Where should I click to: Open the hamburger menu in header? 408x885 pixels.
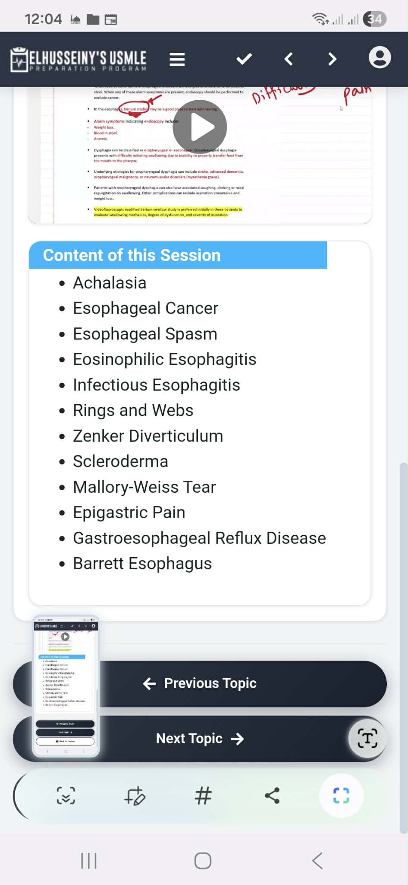(x=177, y=59)
